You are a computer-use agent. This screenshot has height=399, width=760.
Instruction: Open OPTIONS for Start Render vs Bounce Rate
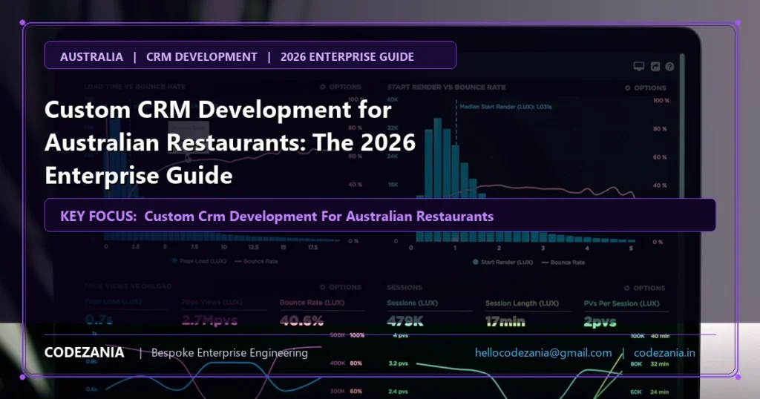point(646,88)
